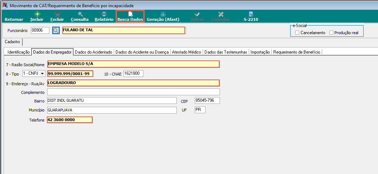
Task: Click the empty Complemento field
Action: pyautogui.click(x=134, y=92)
